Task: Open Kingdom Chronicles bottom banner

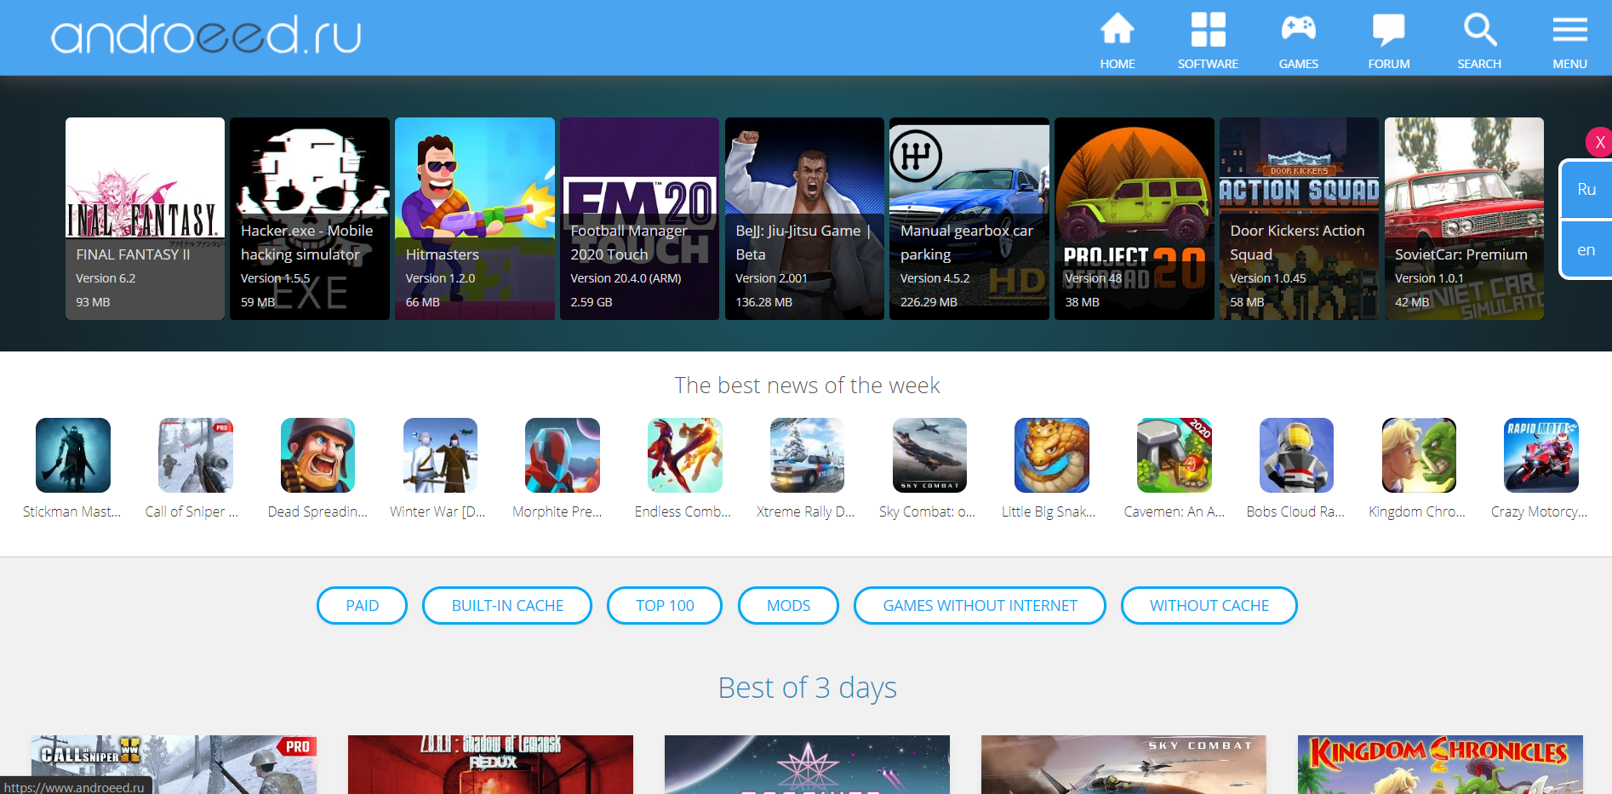Action: [1440, 764]
